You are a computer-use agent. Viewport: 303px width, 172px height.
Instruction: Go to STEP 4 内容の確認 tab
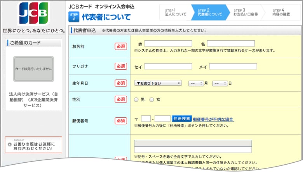[x=281, y=12]
